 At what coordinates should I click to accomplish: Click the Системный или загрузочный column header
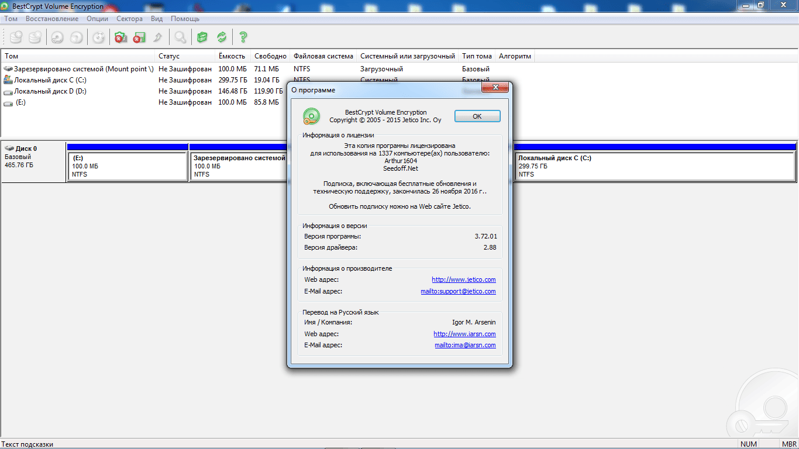tap(408, 56)
